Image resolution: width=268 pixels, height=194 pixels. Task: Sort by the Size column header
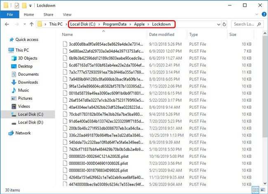click(233, 35)
